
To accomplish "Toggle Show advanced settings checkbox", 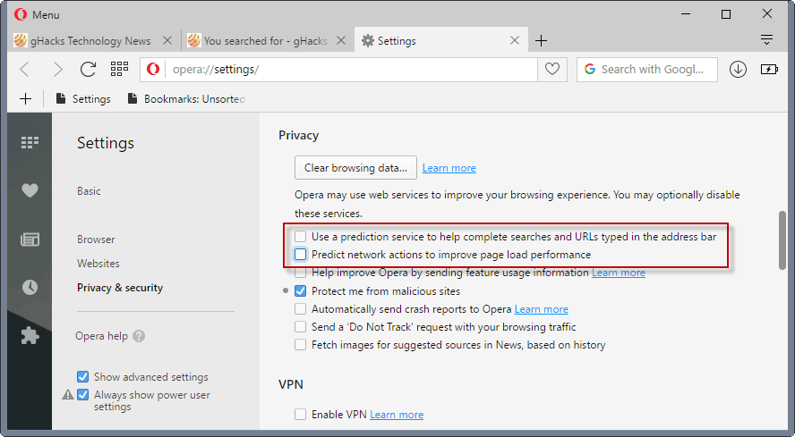I will pos(82,377).
